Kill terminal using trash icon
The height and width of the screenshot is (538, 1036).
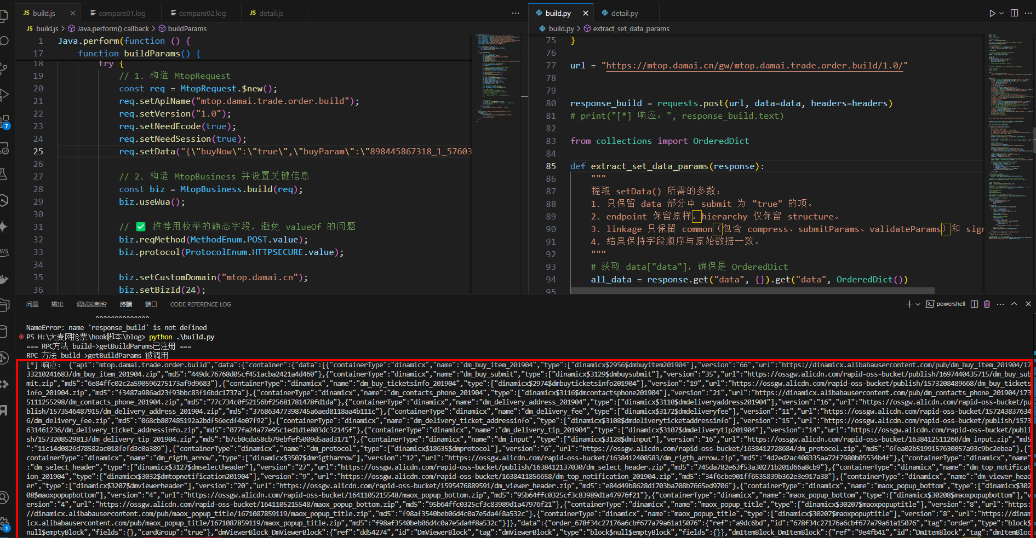987,304
